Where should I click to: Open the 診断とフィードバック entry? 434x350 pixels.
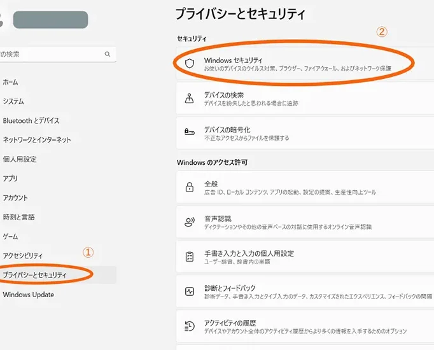coord(305,291)
